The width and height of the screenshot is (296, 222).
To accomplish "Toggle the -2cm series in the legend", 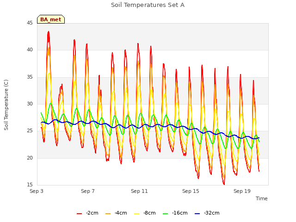I will click(87, 213).
